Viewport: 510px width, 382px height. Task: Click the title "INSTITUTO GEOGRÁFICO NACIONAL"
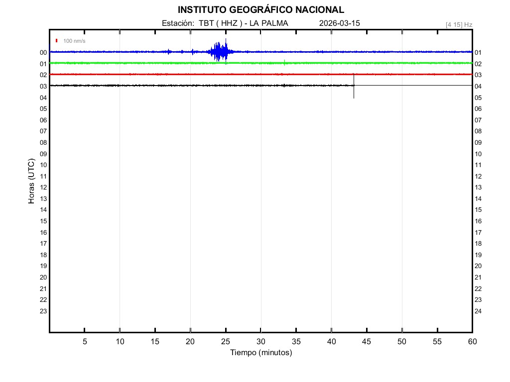260,10
